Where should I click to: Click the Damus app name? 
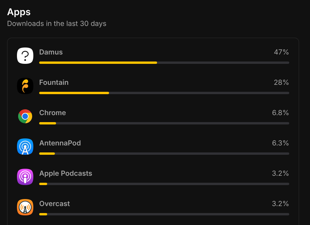pos(51,52)
